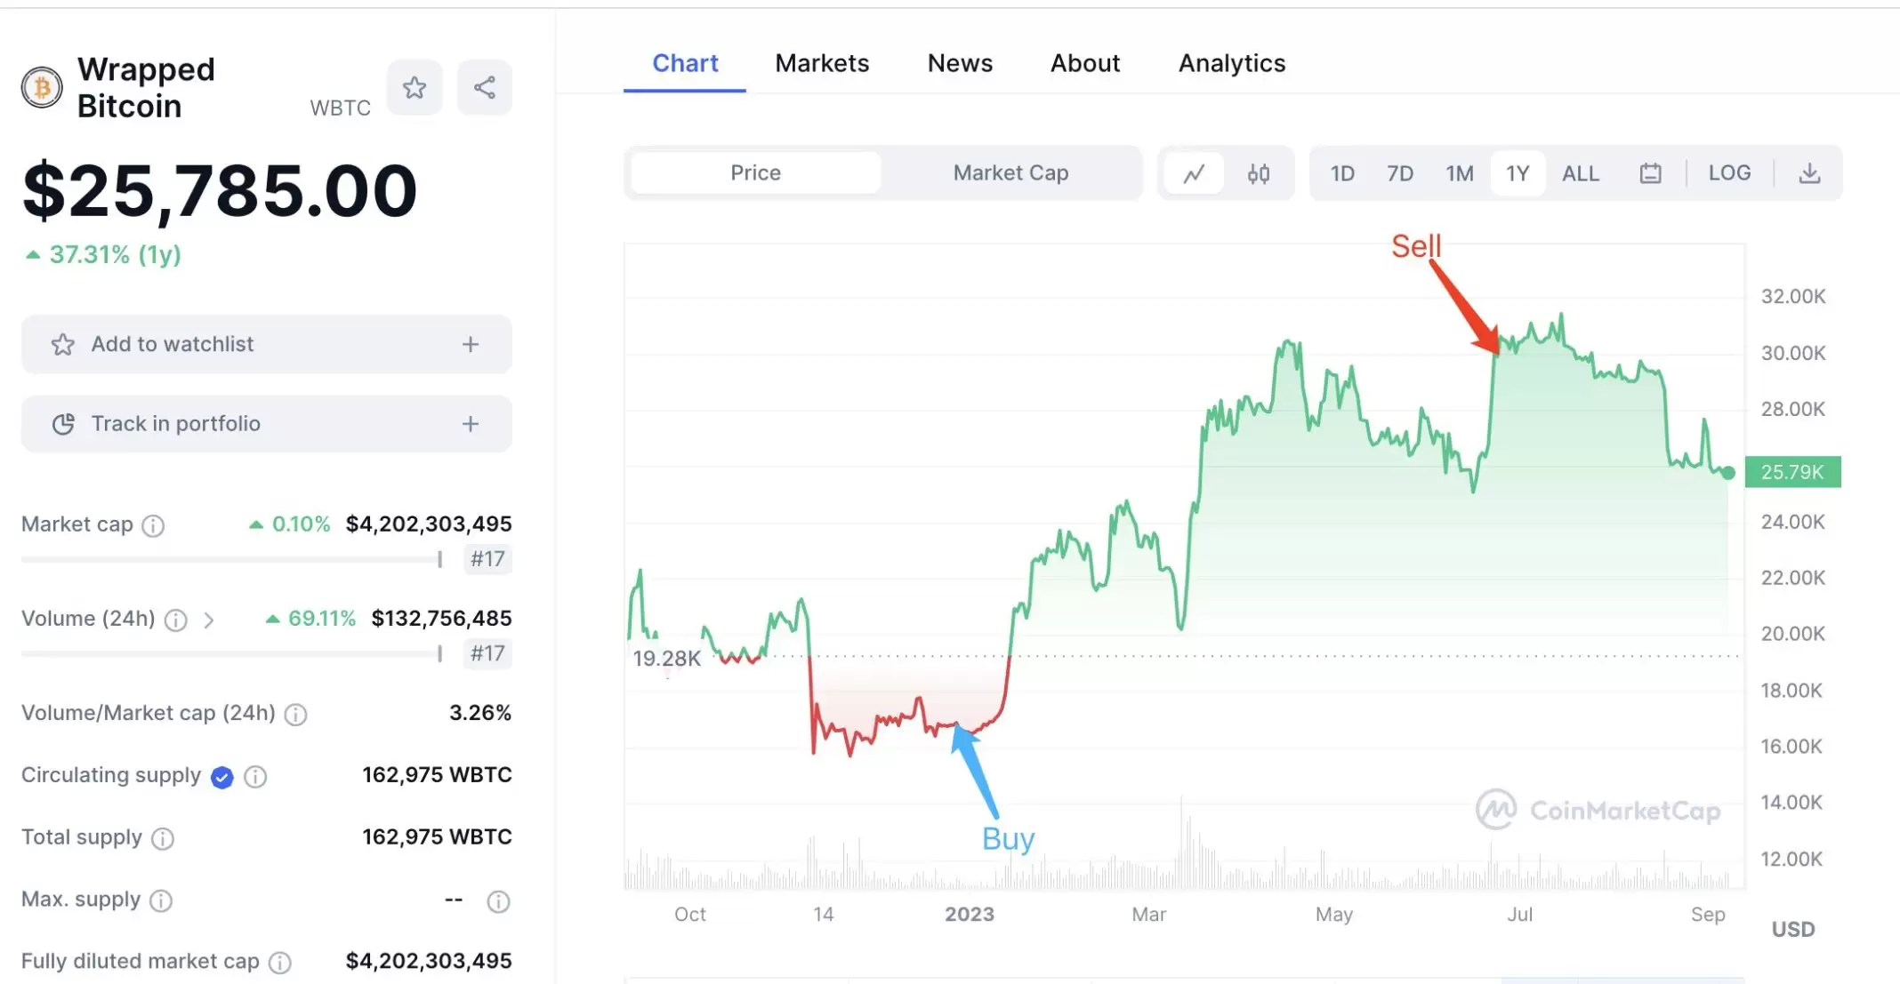Select the Price chart toggle
This screenshot has width=1900, height=984.
coord(755,173)
